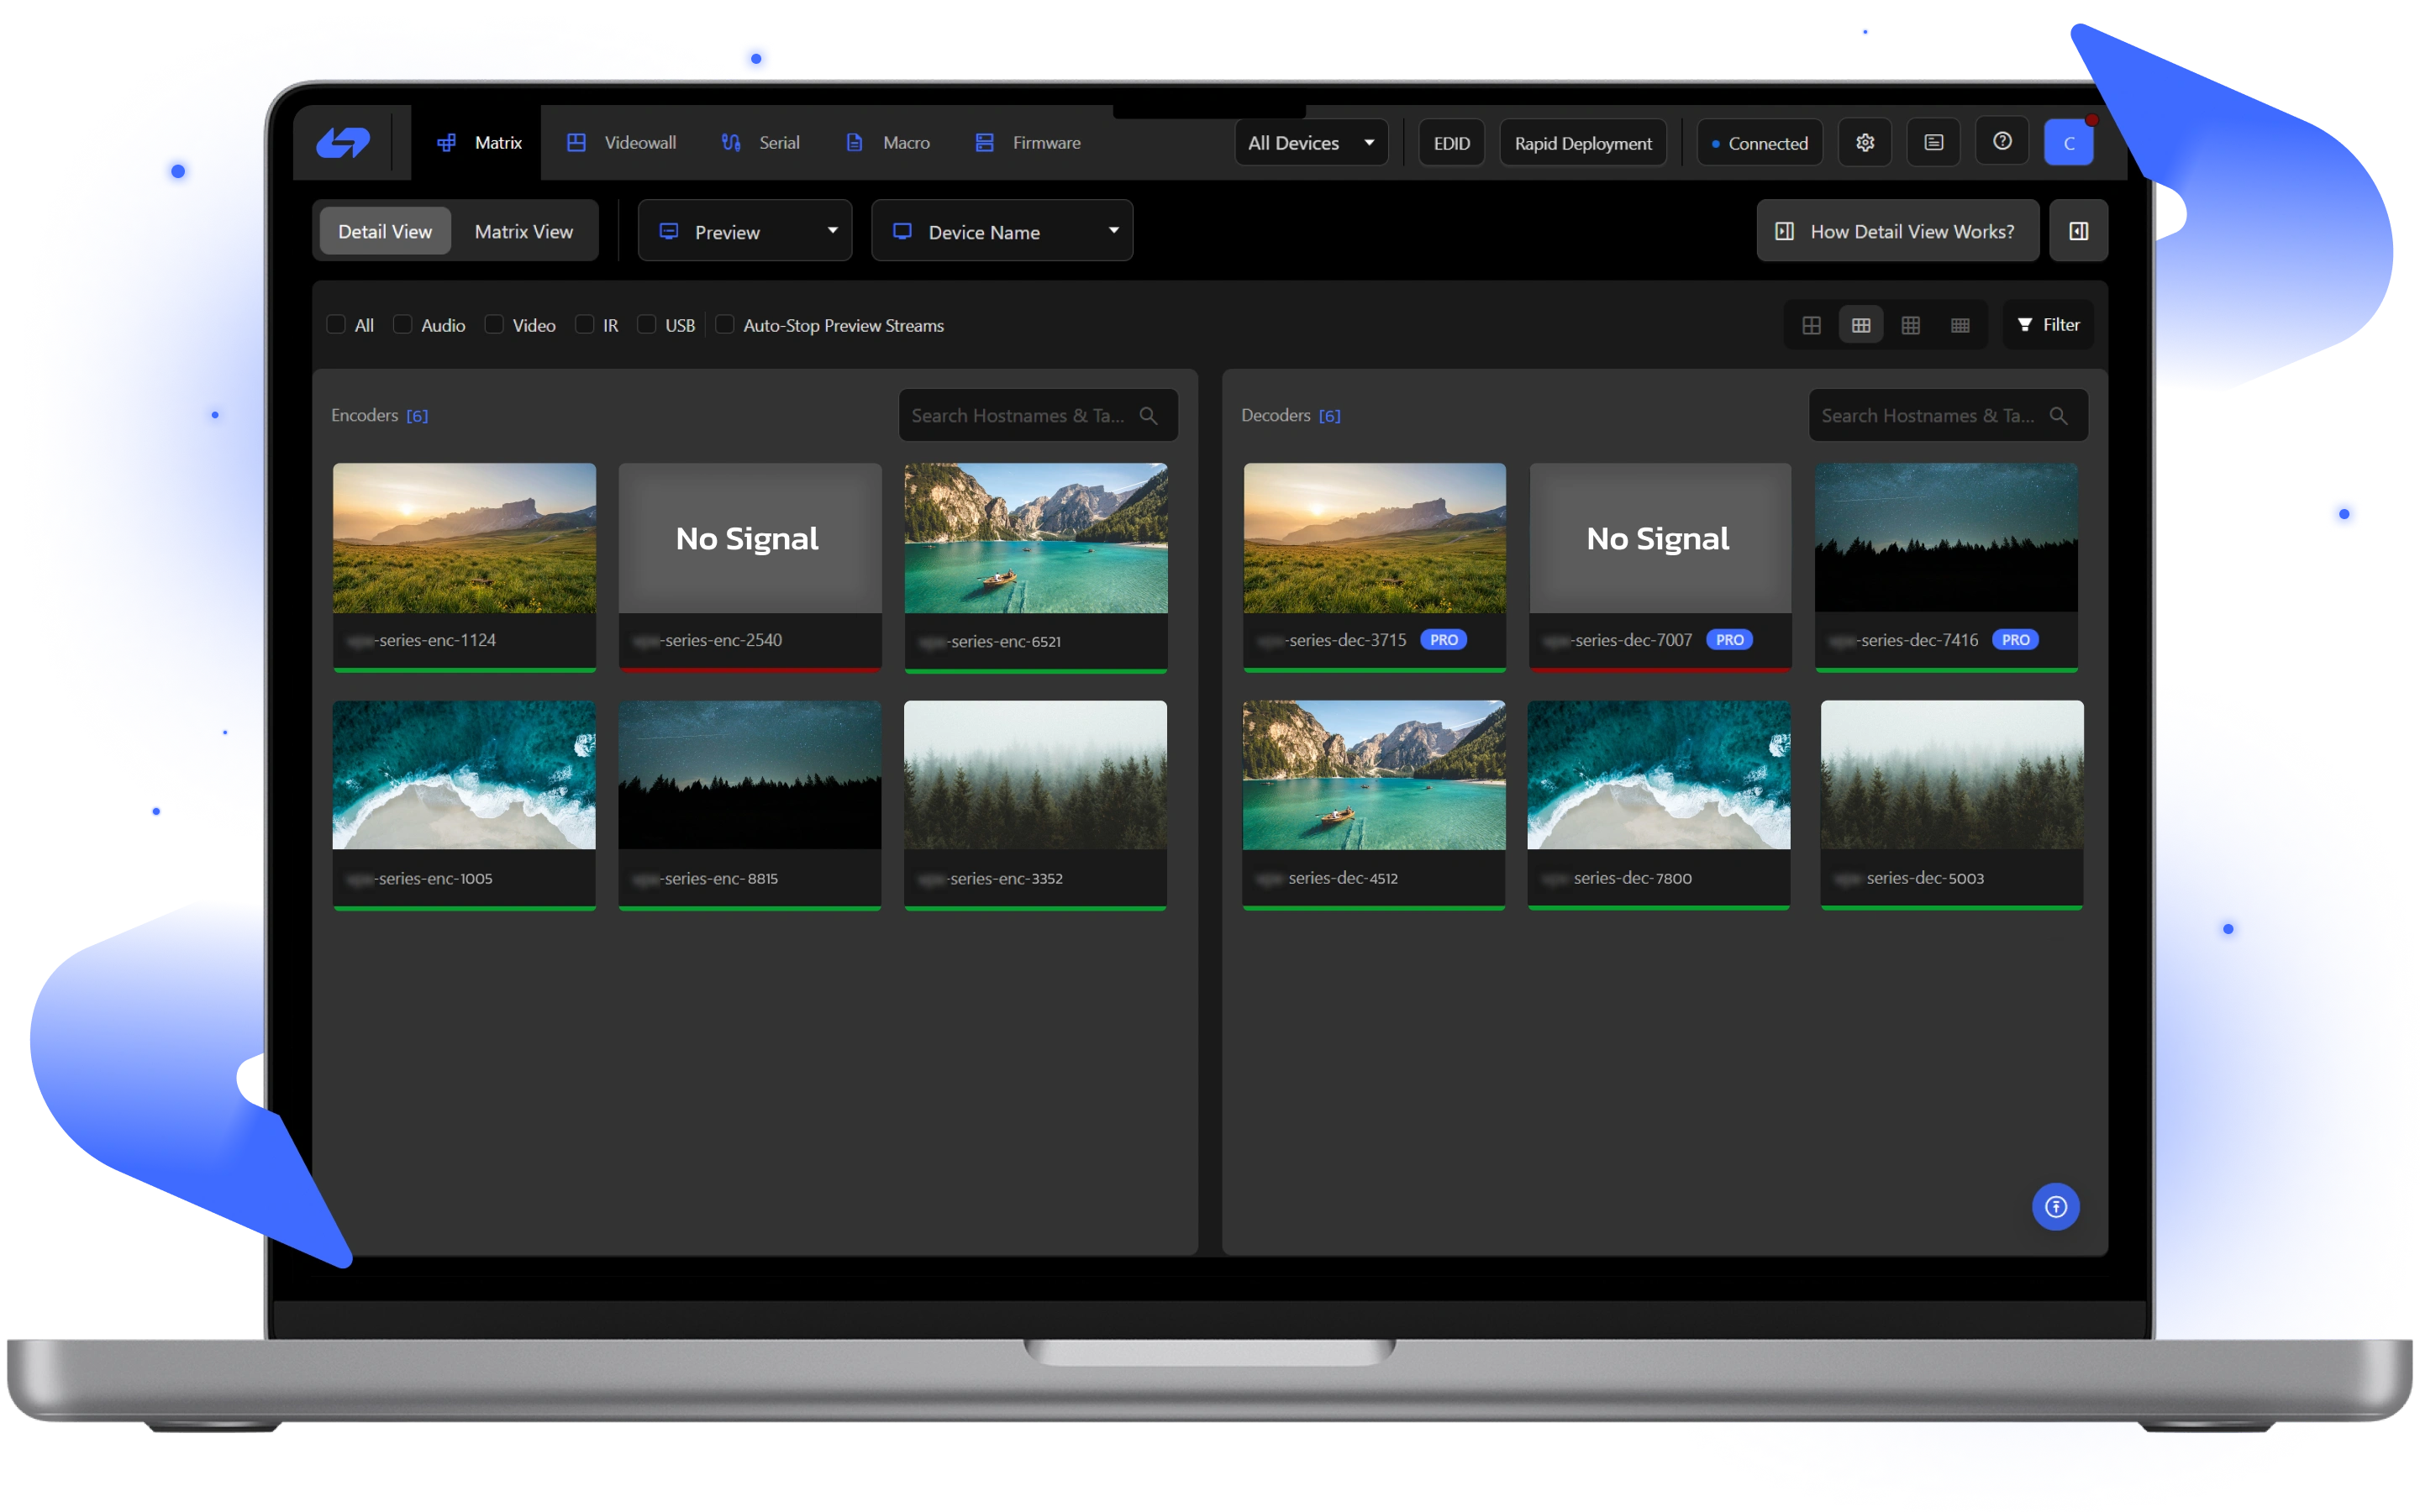Image resolution: width=2420 pixels, height=1512 pixels.
Task: Enable the Audio checkbox
Action: click(x=403, y=325)
